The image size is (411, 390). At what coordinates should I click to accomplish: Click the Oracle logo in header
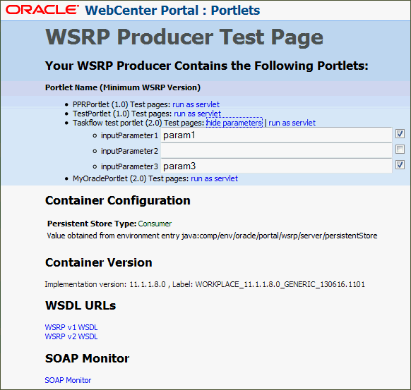42,10
